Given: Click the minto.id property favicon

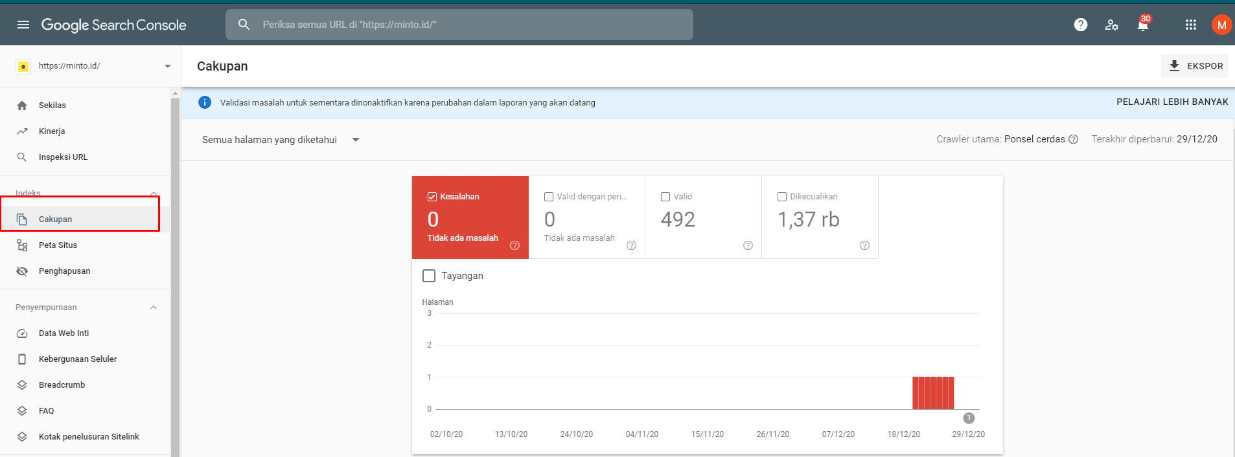Looking at the screenshot, I should pyautogui.click(x=23, y=66).
